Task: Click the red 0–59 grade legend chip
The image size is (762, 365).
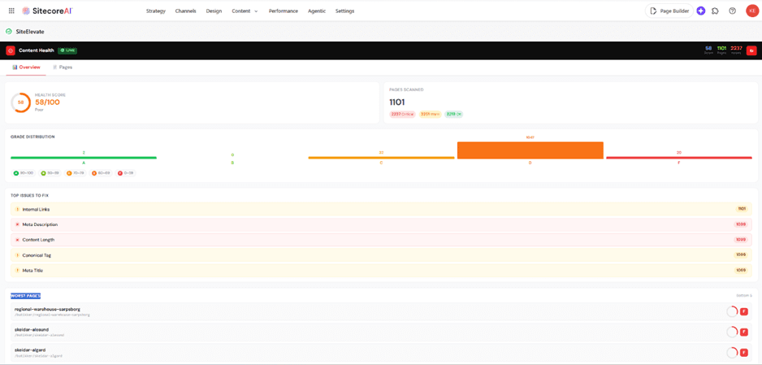Action: coord(125,173)
